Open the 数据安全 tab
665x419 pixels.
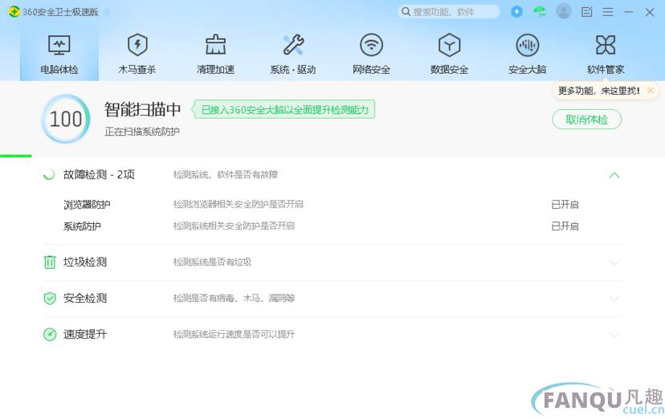[x=449, y=55]
